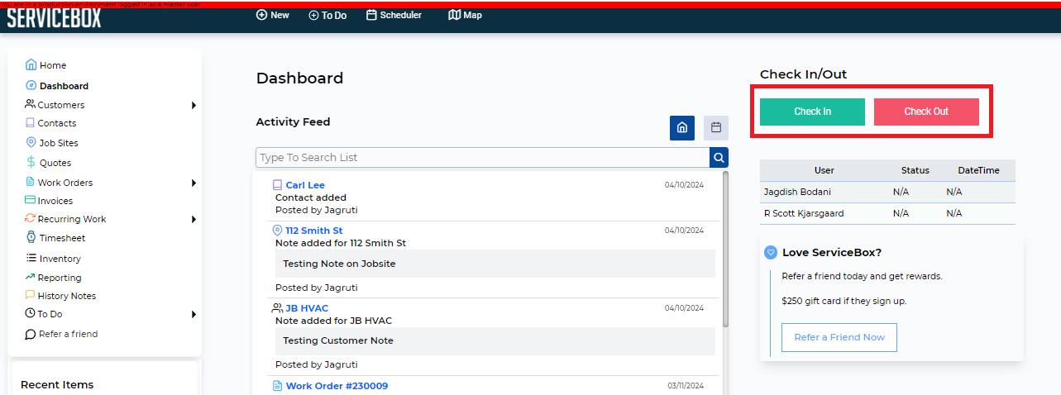The width and height of the screenshot is (1061, 395).
Task: Open the Work Order #230009 link
Action: point(337,386)
